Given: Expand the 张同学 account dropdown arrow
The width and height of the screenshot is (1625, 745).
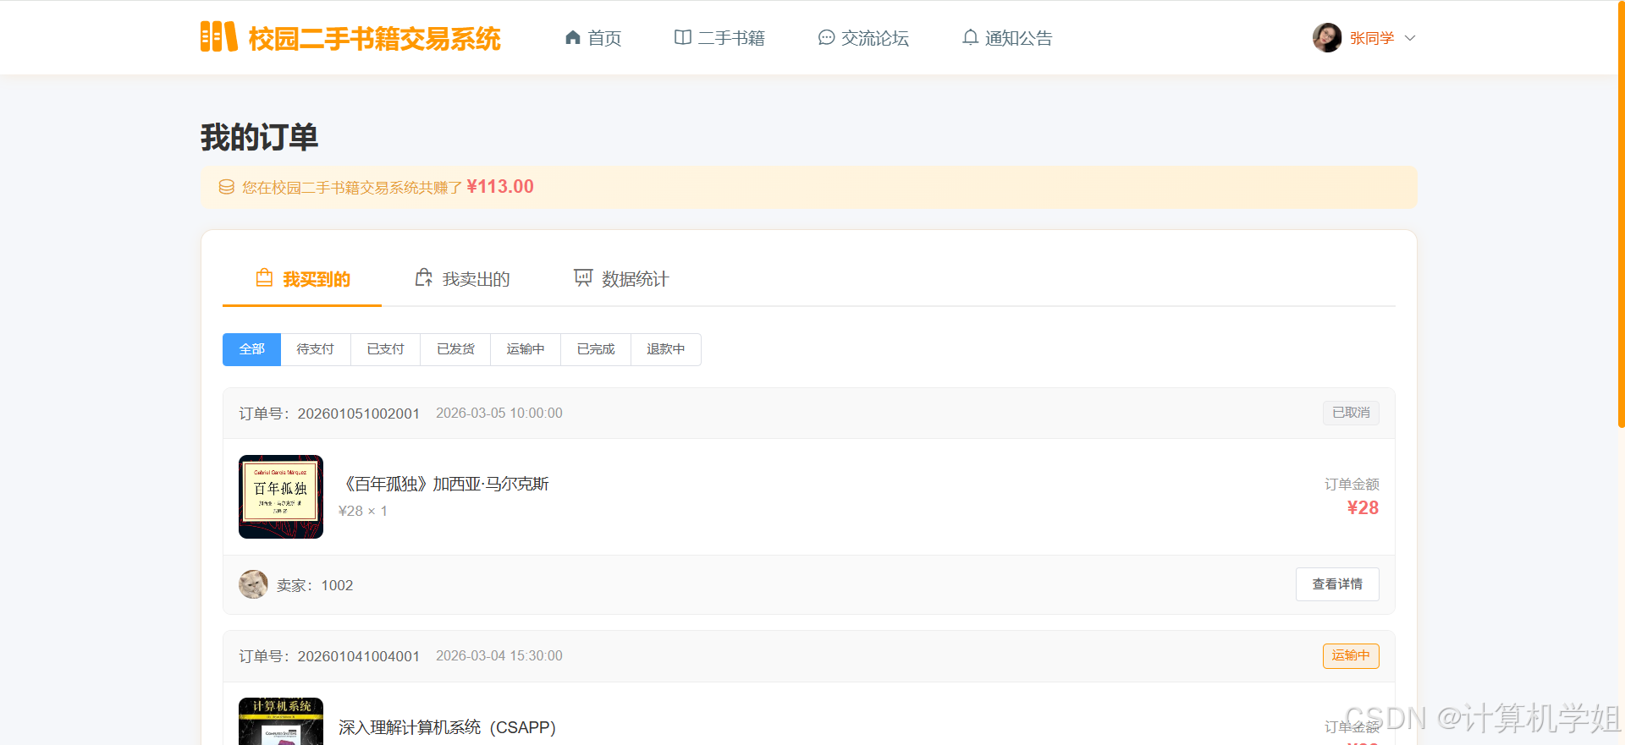Looking at the screenshot, I should click(1410, 38).
